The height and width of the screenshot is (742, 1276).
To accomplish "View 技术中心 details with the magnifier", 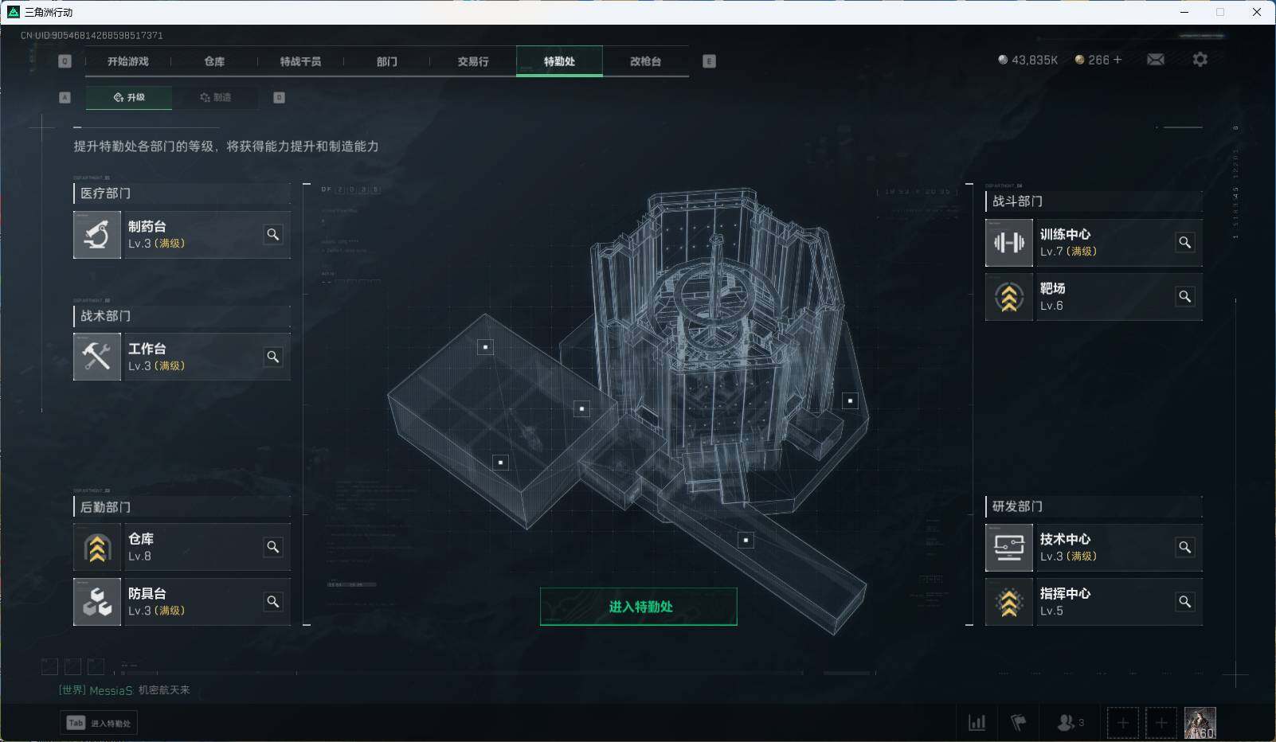I will 1185,547.
